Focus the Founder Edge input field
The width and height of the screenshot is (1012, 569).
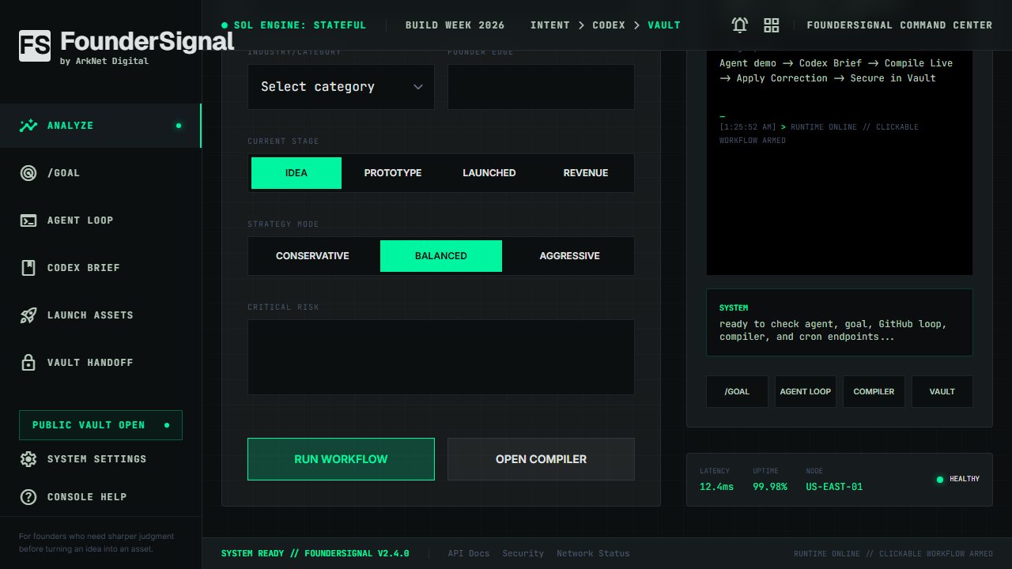[541, 87]
